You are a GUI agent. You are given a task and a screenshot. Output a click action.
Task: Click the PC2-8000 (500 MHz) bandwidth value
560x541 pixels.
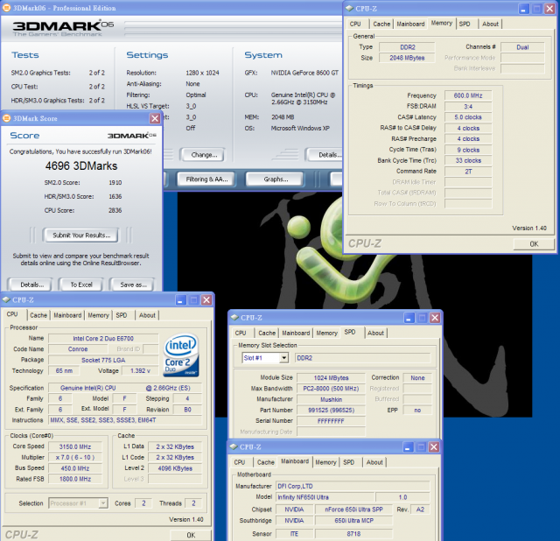click(x=331, y=389)
